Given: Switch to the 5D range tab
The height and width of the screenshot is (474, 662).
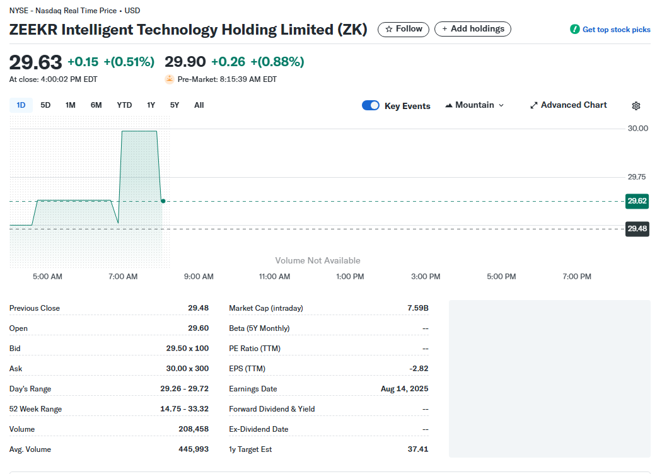Looking at the screenshot, I should tap(45, 105).
